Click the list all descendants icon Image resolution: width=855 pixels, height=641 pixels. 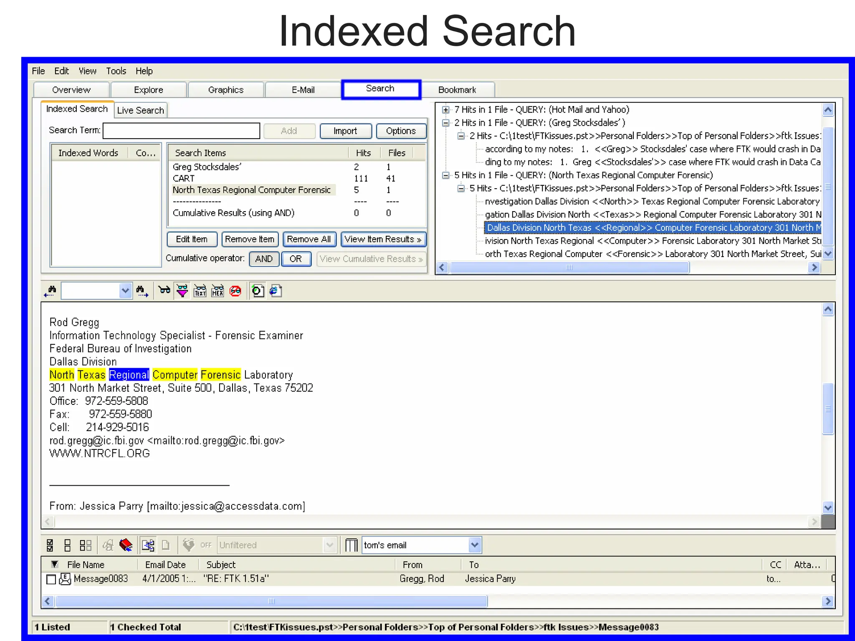148,545
